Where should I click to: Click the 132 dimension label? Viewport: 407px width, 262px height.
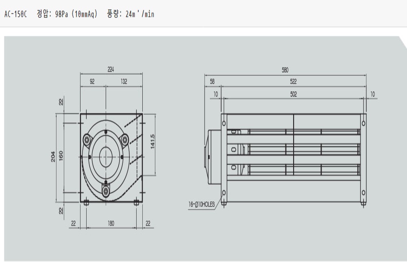(x=124, y=82)
